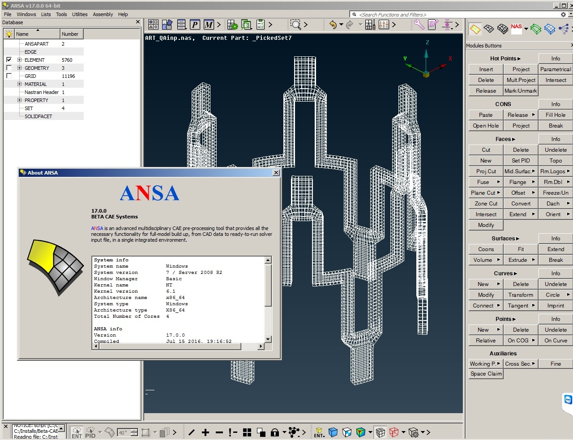The height and width of the screenshot is (440, 573).
Task: Click the red wireframe cube icon
Action: pyautogui.click(x=394, y=432)
